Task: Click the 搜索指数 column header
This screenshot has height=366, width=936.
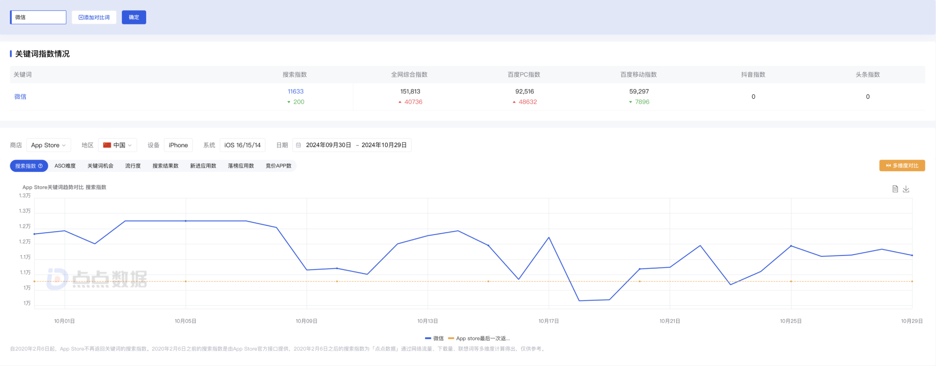Action: click(x=295, y=74)
